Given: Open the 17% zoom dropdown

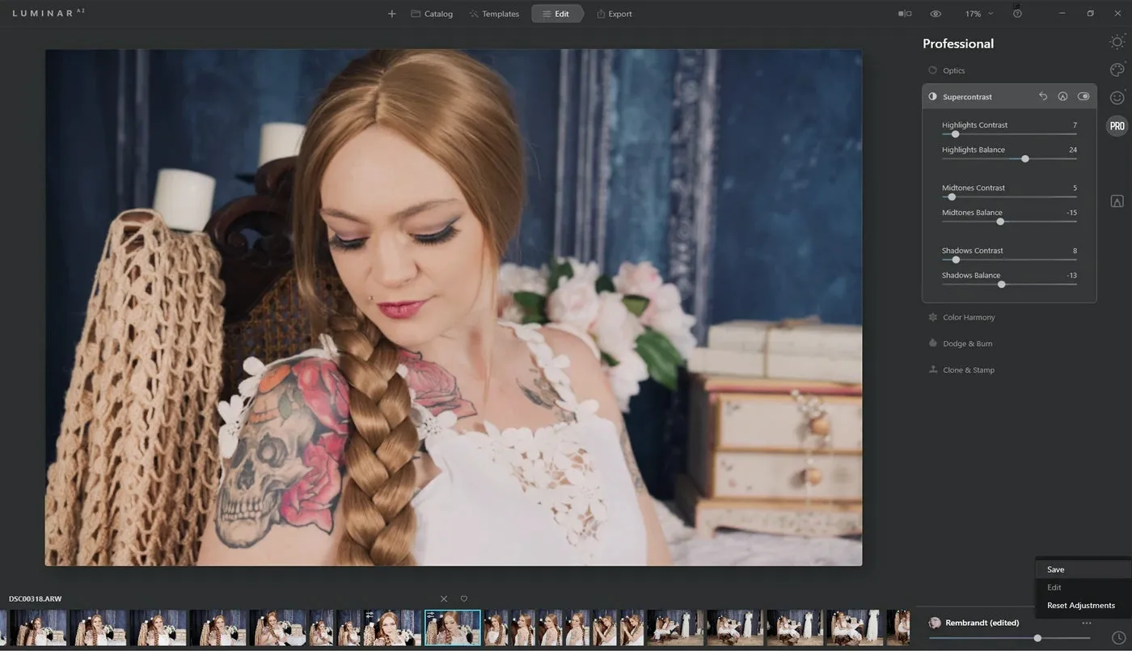Looking at the screenshot, I should coord(978,14).
